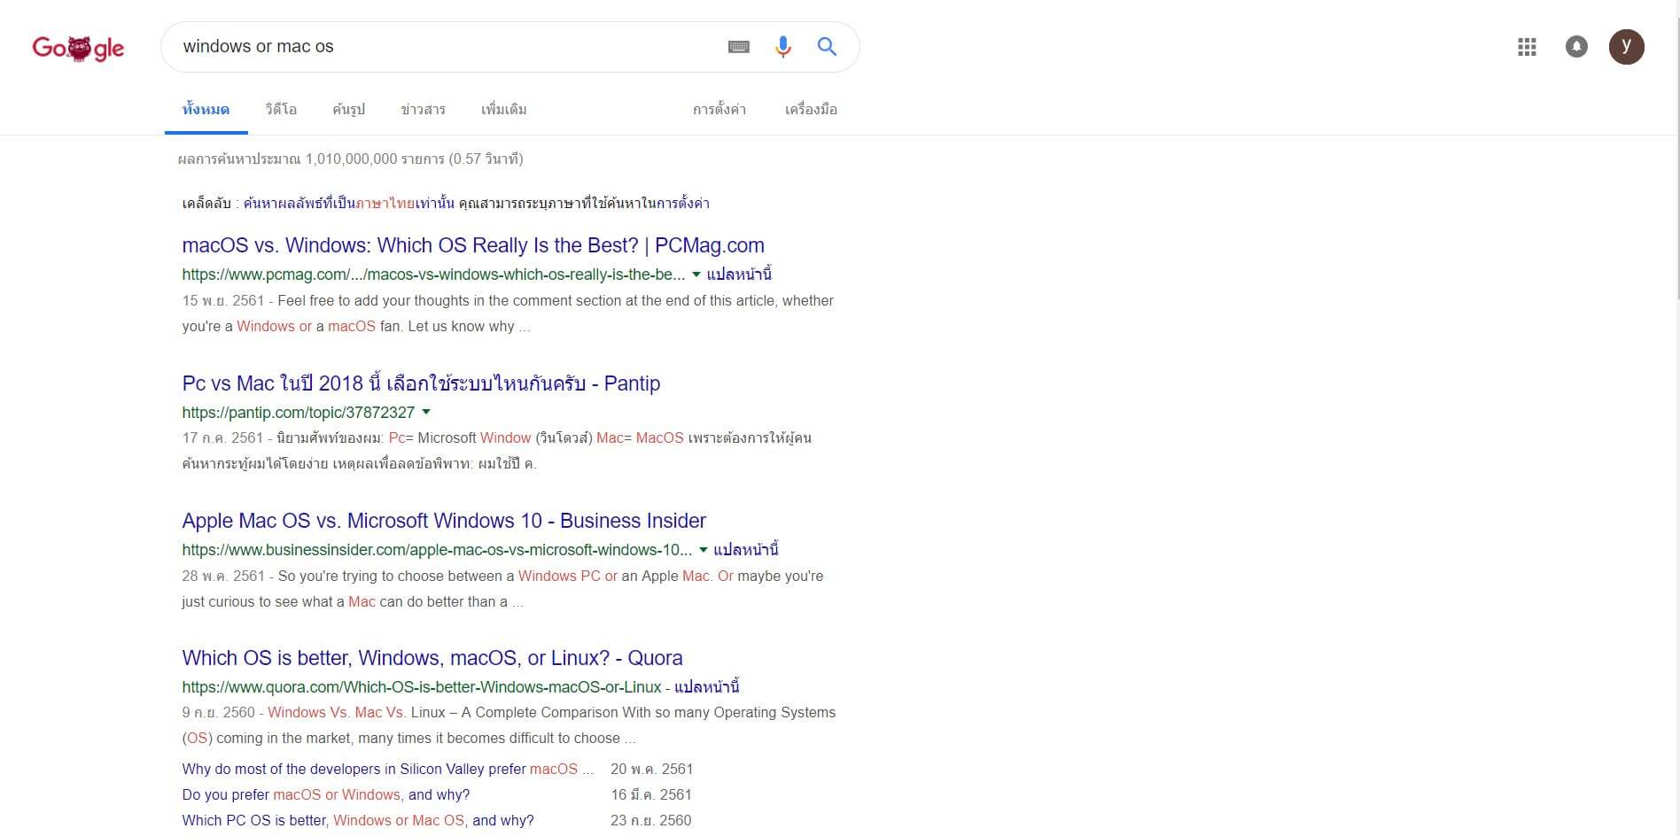This screenshot has width=1680, height=836.
Task: Start voice search with microphone icon
Action: [782, 47]
